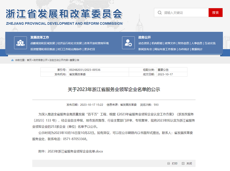Click 首页 in the breadcrumb
This screenshot has width=230, height=171.
coord(29,60)
